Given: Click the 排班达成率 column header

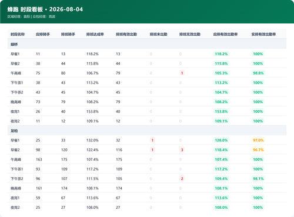Looking at the screenshot, I should tap(95, 34).
